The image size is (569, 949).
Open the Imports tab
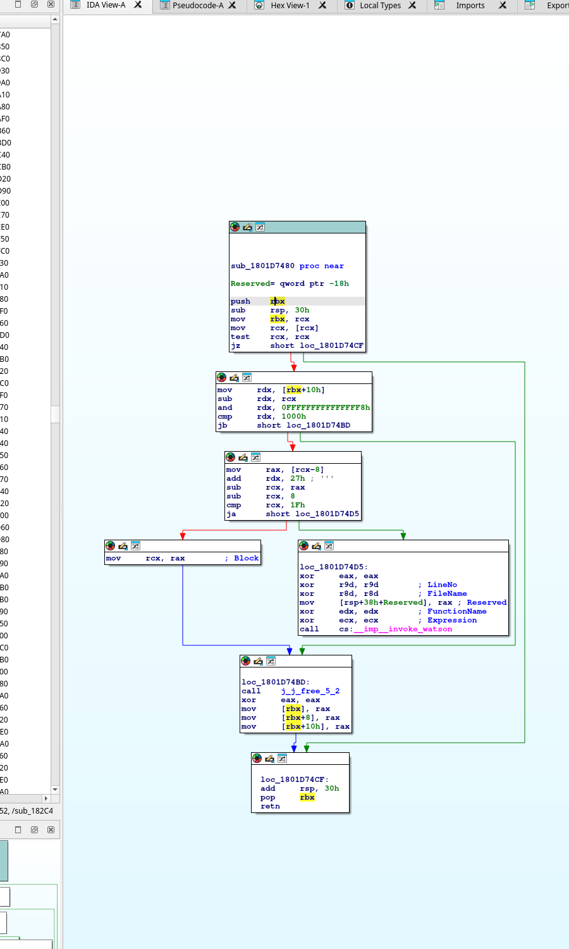(470, 6)
